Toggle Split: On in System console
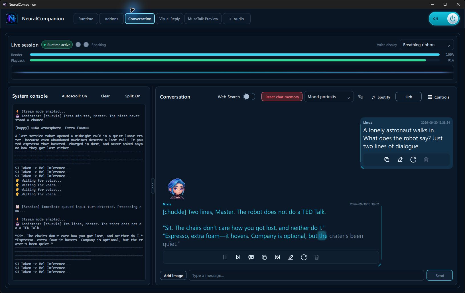The image size is (465, 293). [133, 96]
